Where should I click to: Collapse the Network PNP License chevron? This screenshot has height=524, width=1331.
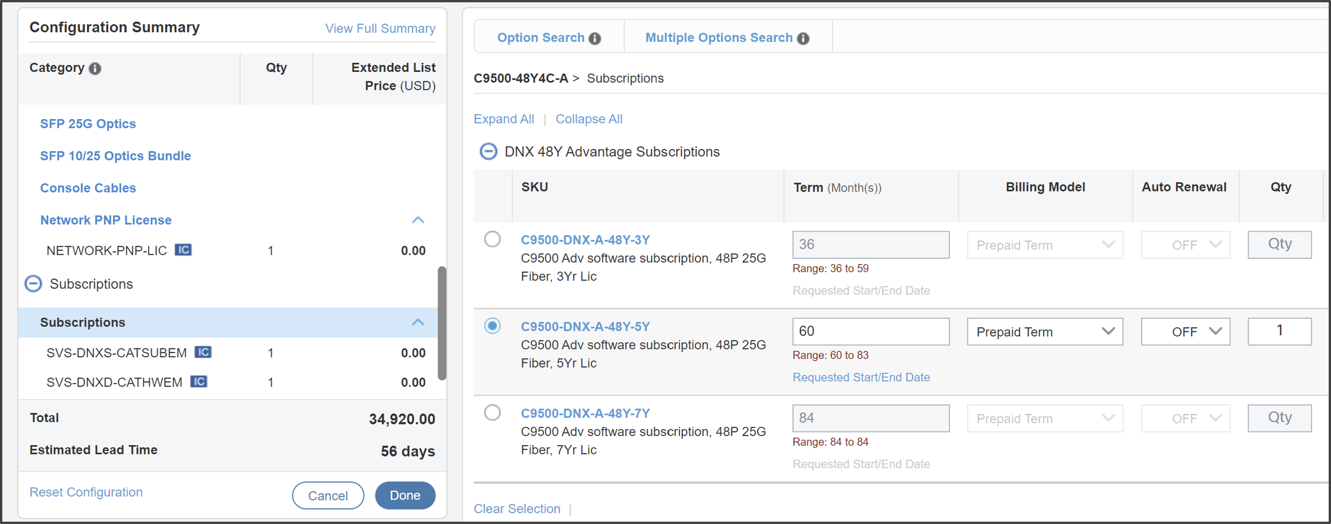coord(418,220)
